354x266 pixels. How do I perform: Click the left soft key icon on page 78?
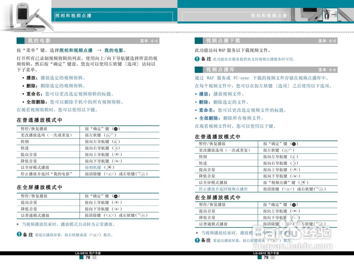(x=110, y=135)
